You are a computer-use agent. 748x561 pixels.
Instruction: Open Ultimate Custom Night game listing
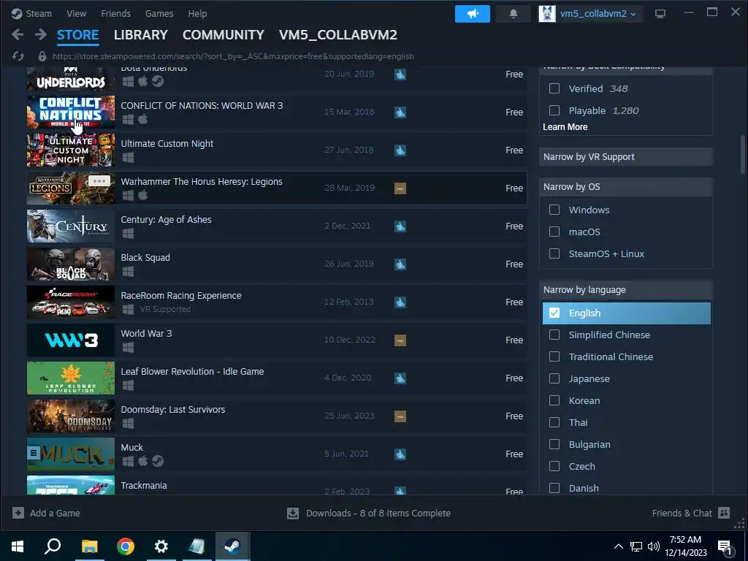click(277, 150)
